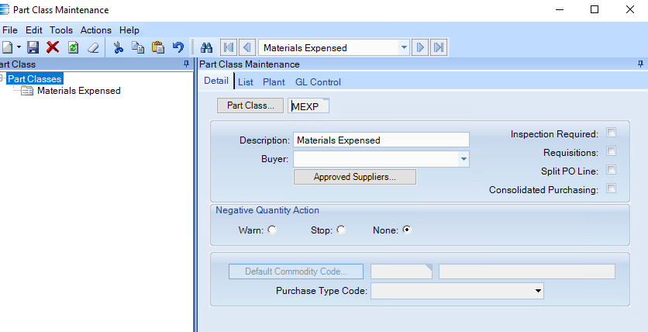Click the Paste clipboard icon

[x=158, y=47]
